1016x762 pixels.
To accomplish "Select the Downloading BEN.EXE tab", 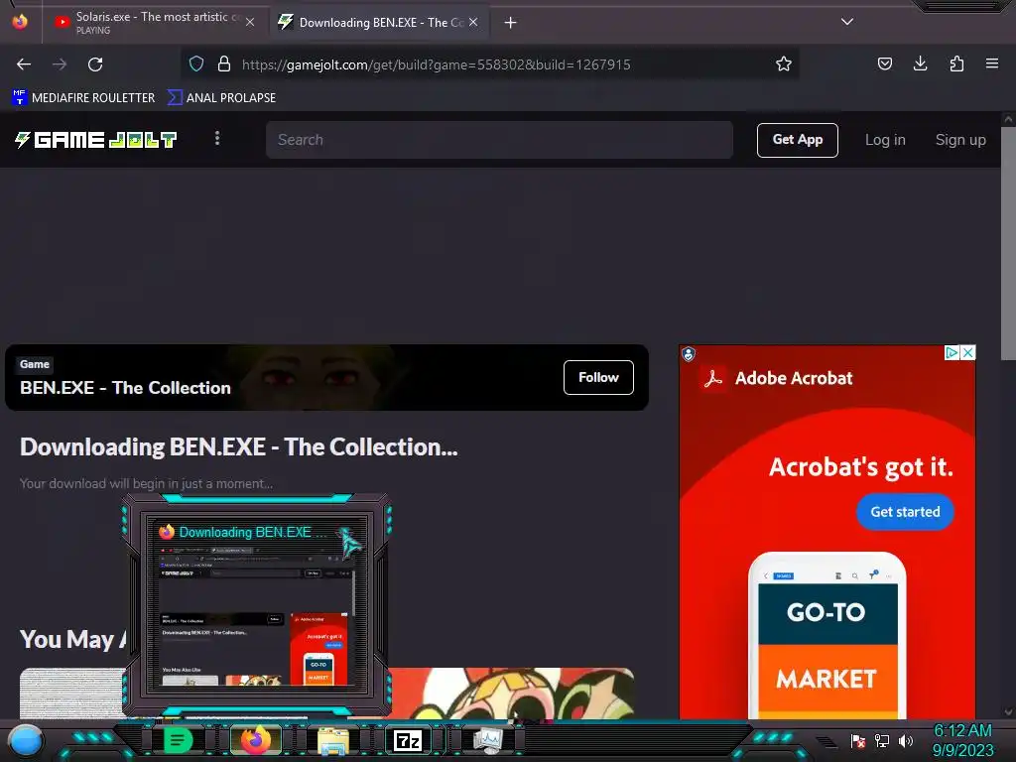I will pos(378,22).
